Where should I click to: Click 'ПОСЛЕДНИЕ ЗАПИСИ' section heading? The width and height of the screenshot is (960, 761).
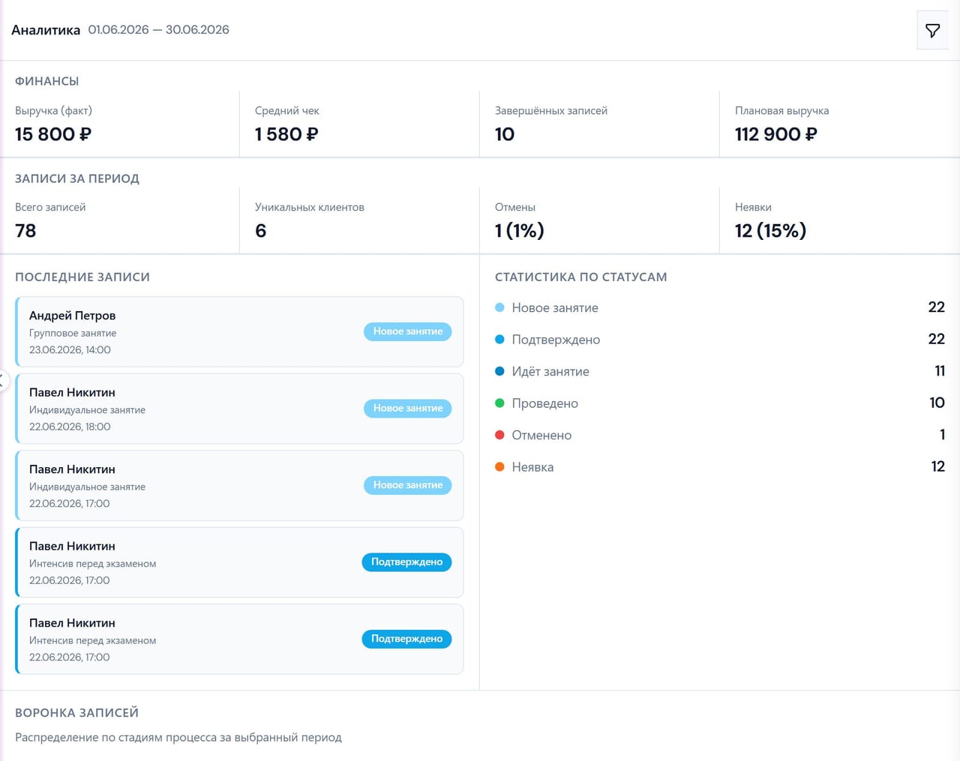click(82, 277)
